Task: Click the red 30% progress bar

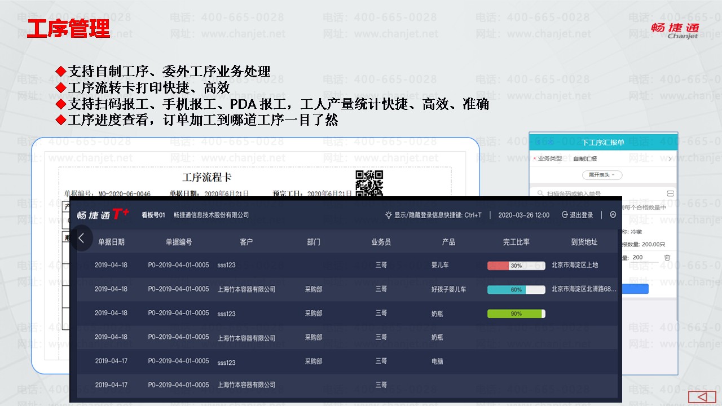Action: tap(516, 266)
